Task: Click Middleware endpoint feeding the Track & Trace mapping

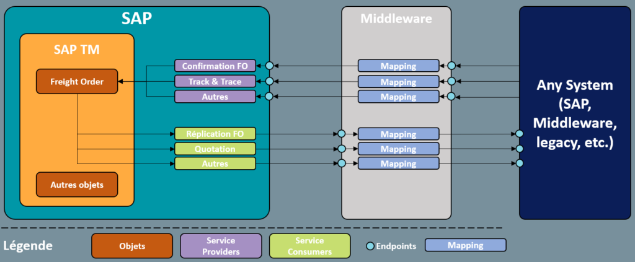Action: 451,81
